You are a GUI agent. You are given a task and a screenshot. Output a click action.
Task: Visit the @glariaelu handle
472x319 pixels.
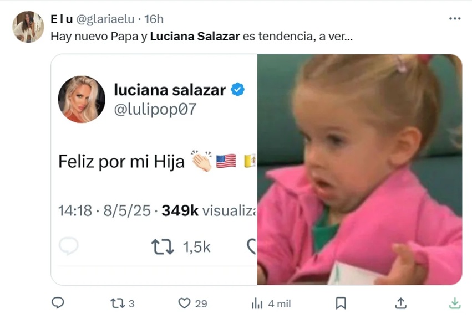pos(105,19)
